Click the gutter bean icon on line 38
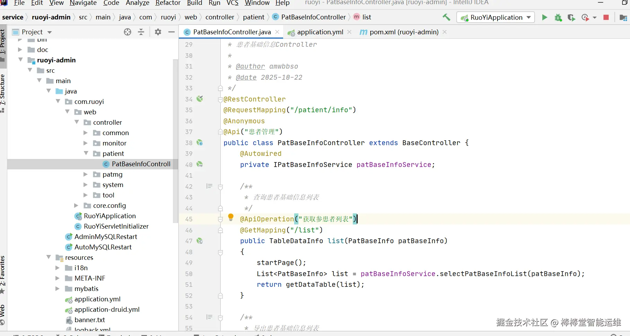The width and height of the screenshot is (630, 336). [x=200, y=142]
